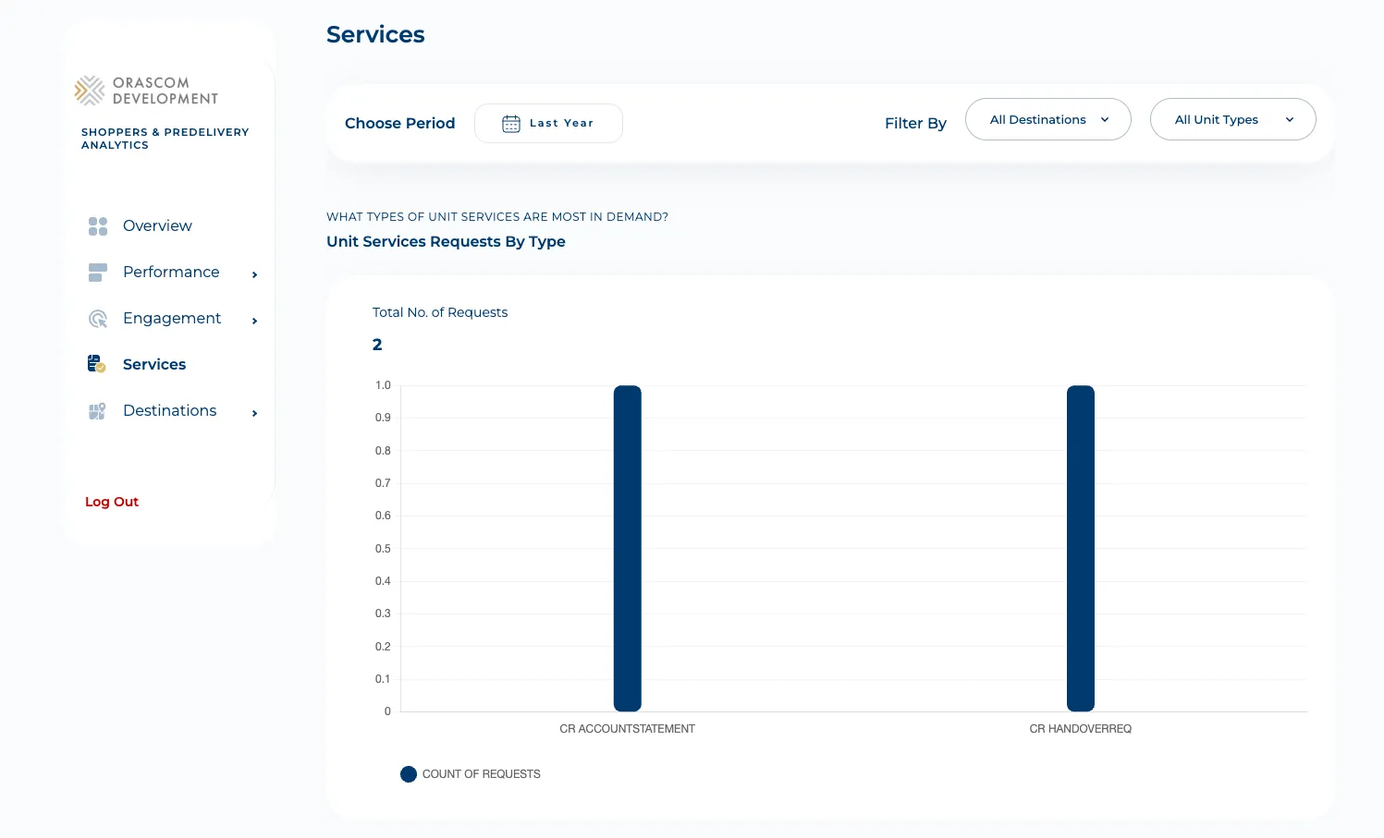
Task: Open the Performance menu item
Action: coord(171,272)
